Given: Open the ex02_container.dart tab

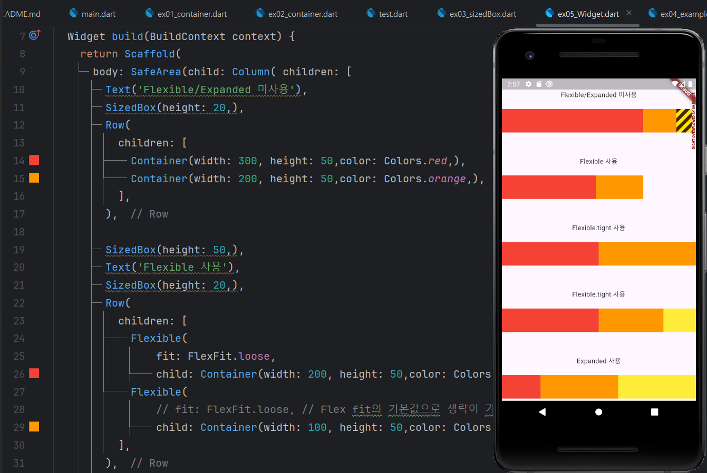Looking at the screenshot, I should 296,14.
